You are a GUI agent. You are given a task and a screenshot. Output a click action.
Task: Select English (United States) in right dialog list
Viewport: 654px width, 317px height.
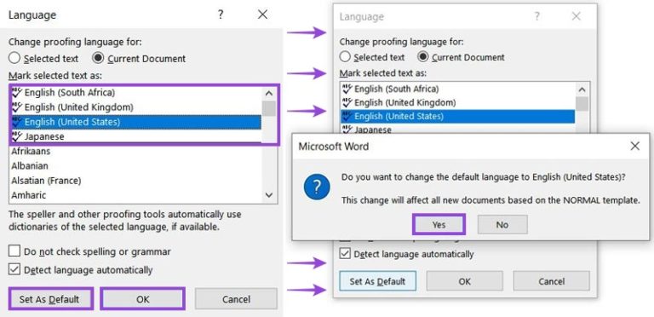[x=457, y=117]
